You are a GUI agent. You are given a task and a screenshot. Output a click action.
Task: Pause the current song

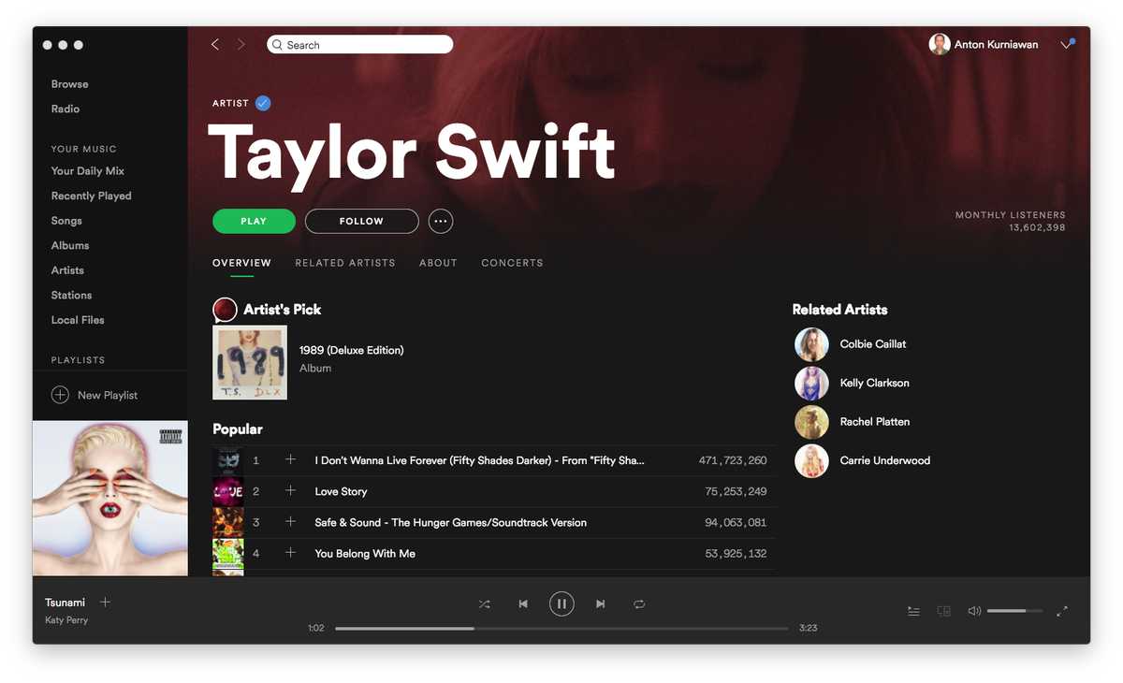[x=561, y=603]
